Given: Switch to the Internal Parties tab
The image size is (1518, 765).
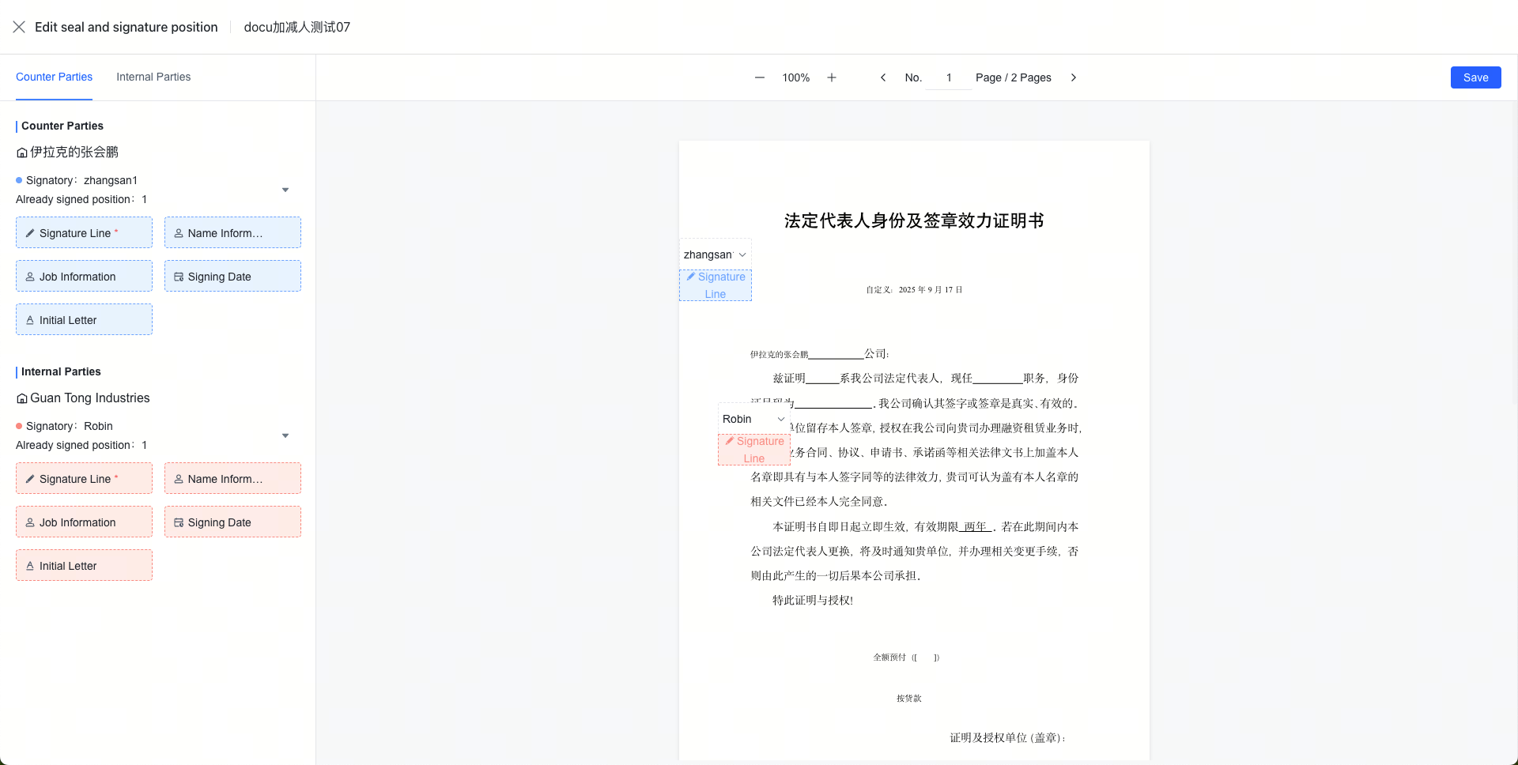Looking at the screenshot, I should click(153, 77).
